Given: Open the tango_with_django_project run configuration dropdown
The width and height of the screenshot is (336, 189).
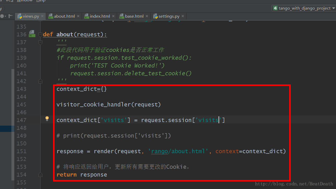Looking at the screenshot, I should [304, 8].
